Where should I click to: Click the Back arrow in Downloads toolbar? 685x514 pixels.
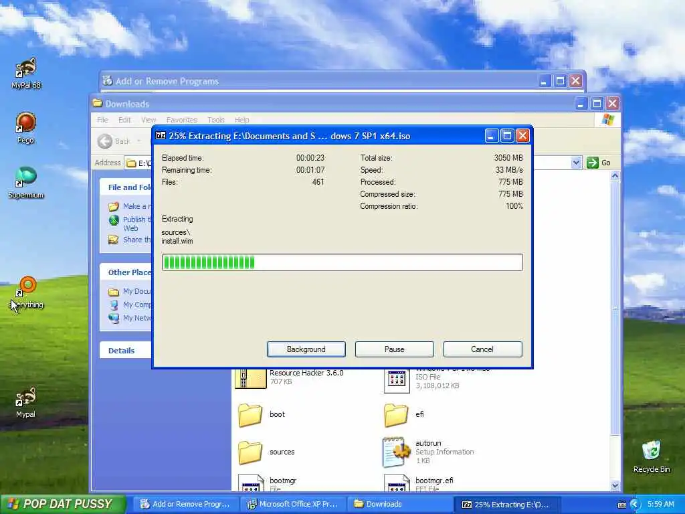(105, 141)
